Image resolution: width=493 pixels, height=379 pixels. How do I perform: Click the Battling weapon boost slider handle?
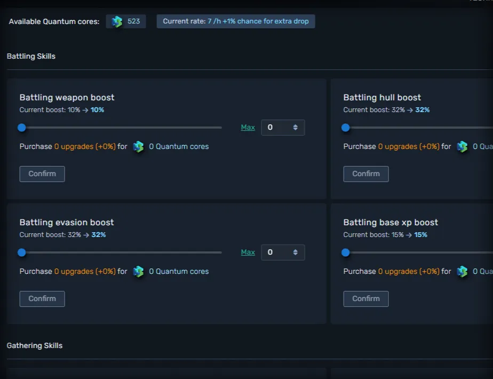(21, 128)
